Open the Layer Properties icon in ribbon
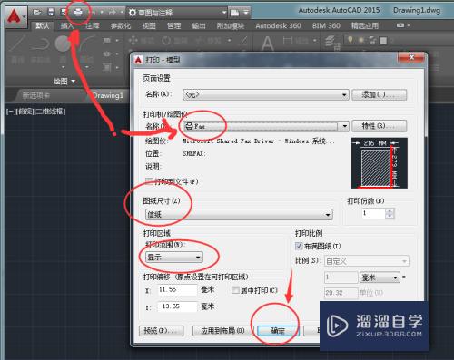 (332, 42)
